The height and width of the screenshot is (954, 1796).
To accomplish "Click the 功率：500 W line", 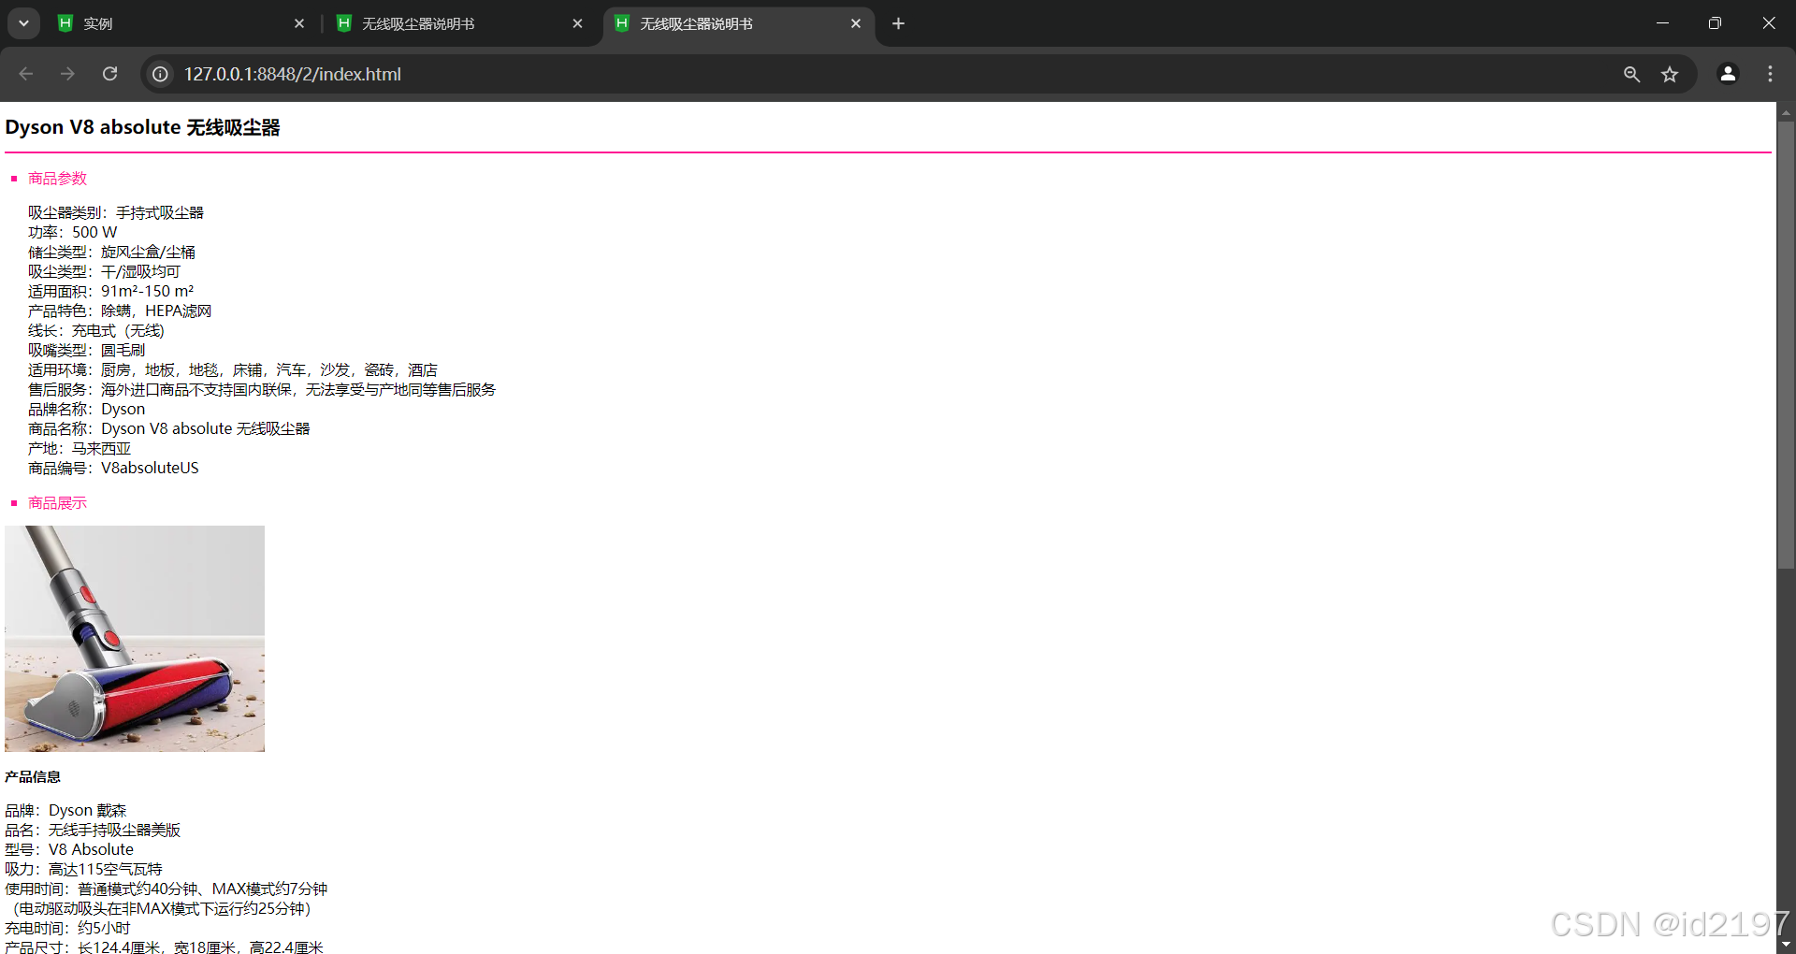I will coord(73,232).
